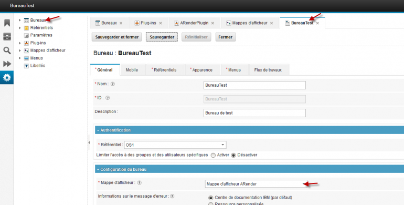Open the Référentiel OS1 dropdown

(222, 145)
